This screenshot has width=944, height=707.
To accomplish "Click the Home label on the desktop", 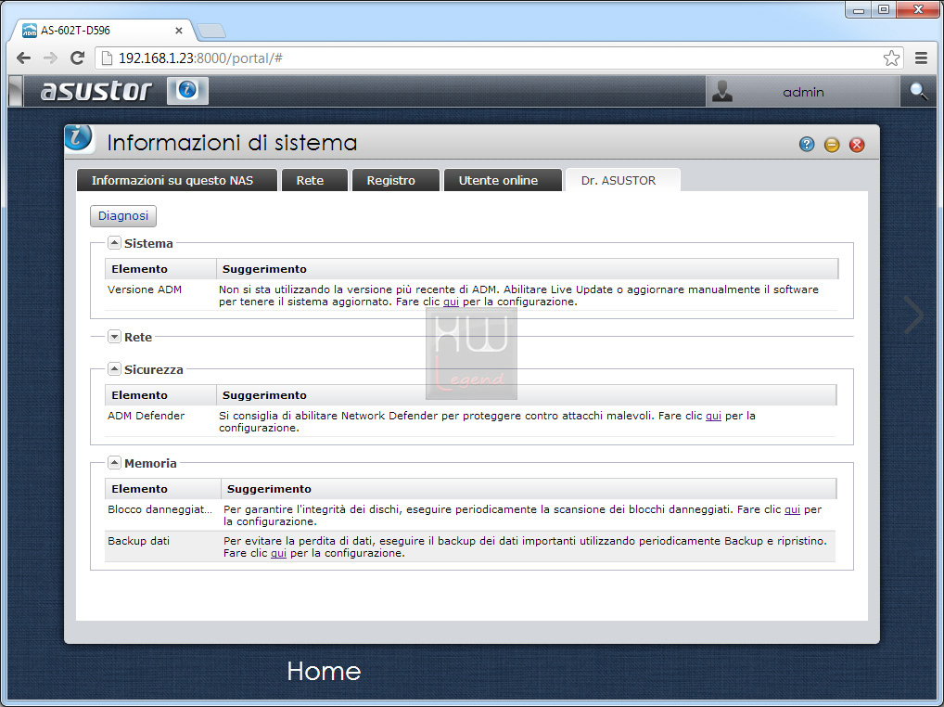I will coord(324,671).
